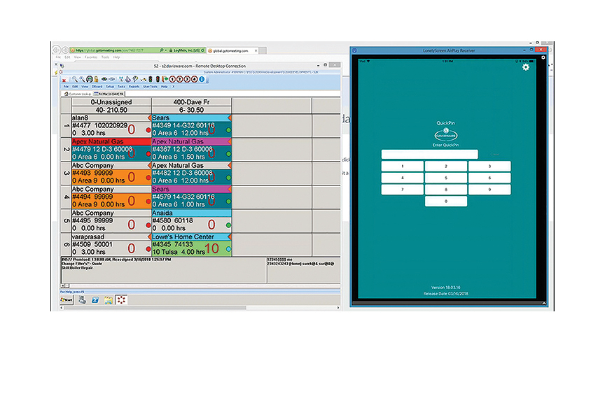The width and height of the screenshot is (605, 403).
Task: Open LonelyScreen settings via the gear icon
Action: tap(527, 68)
